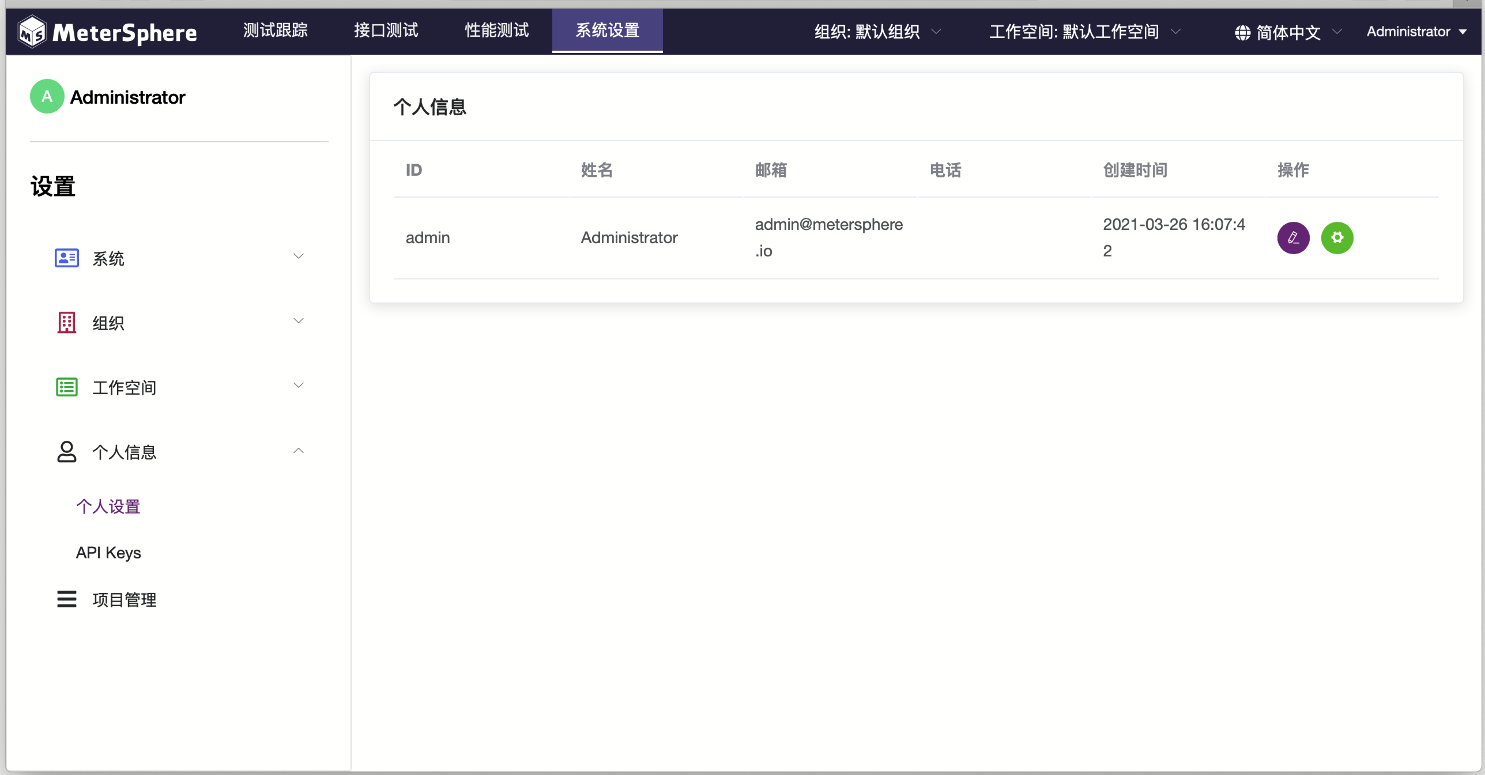
Task: Select 个人设置 in sidebar
Action: click(x=108, y=506)
